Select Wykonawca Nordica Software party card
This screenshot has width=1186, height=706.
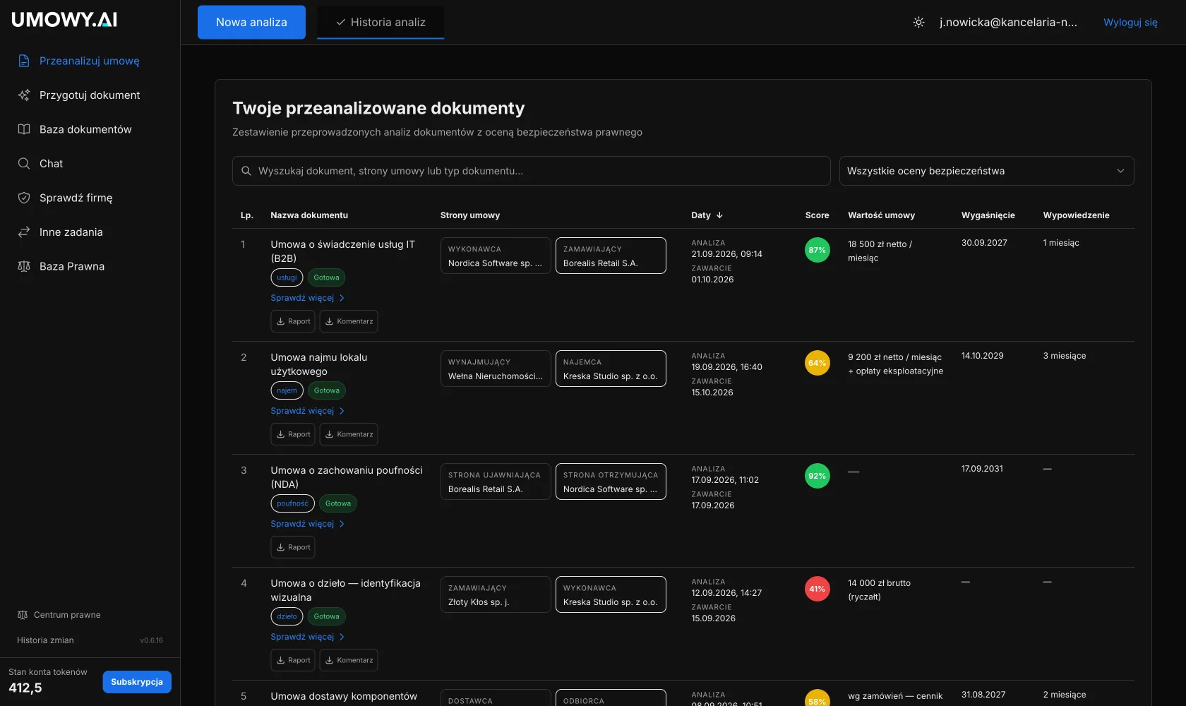click(496, 256)
